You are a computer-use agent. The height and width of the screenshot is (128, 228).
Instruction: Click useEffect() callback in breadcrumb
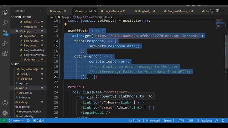pos(99,17)
